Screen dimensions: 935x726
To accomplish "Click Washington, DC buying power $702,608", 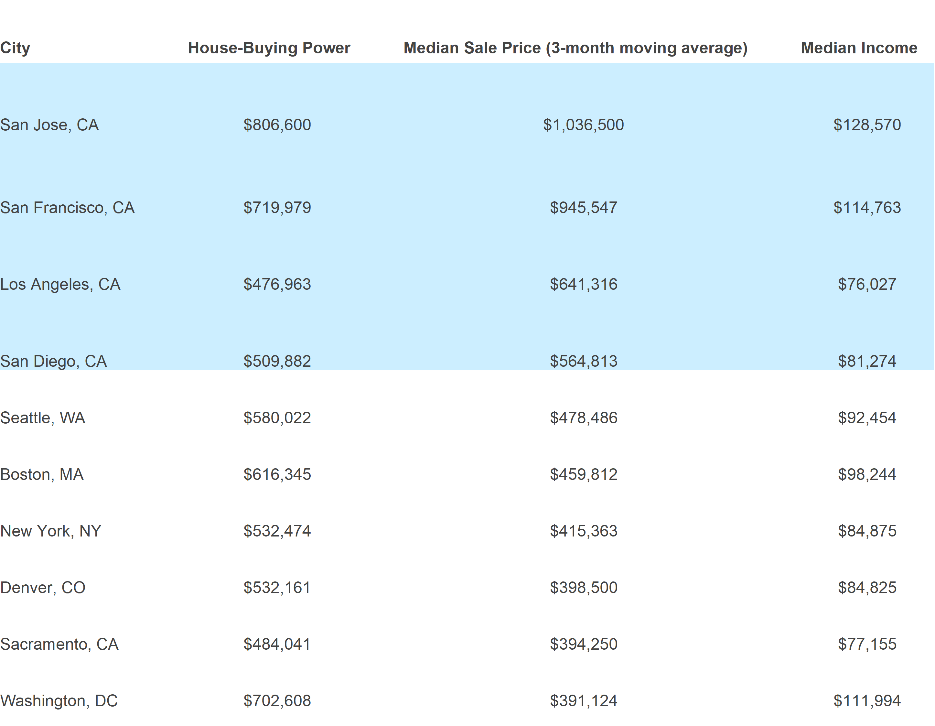I will point(277,701).
